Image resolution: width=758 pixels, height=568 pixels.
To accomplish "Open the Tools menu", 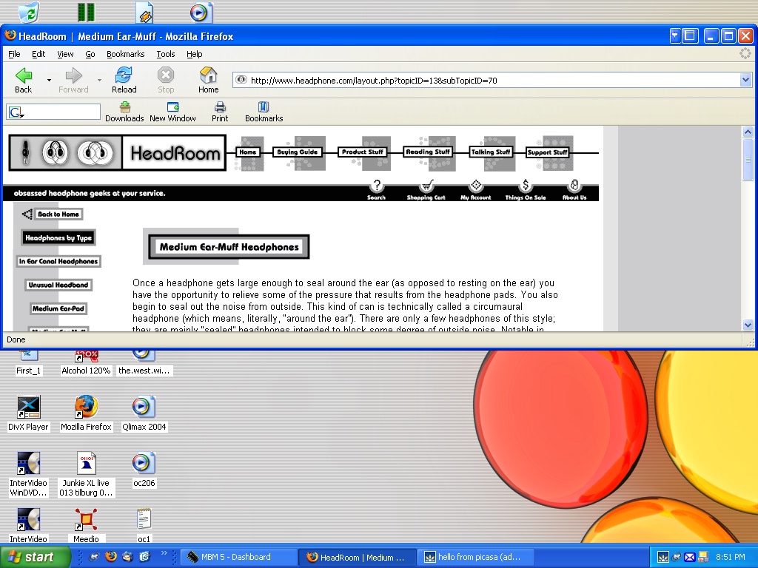I will click(x=166, y=54).
